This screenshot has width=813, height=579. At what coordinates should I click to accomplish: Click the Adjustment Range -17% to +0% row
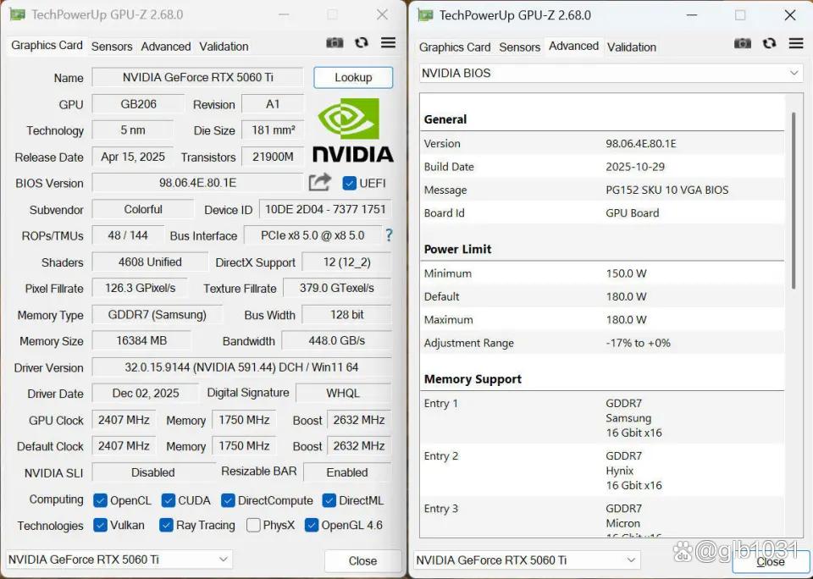602,343
